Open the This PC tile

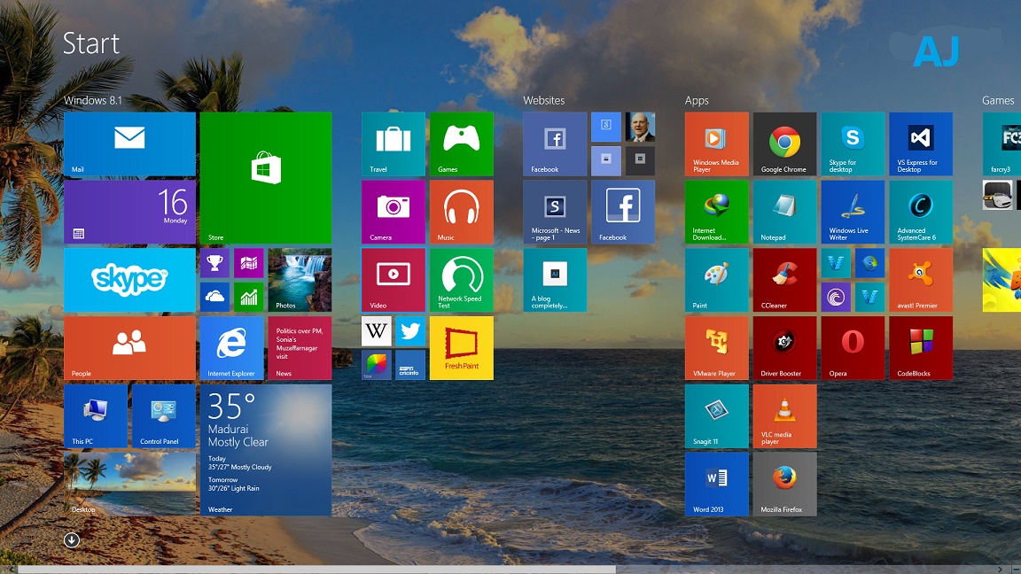click(x=96, y=415)
